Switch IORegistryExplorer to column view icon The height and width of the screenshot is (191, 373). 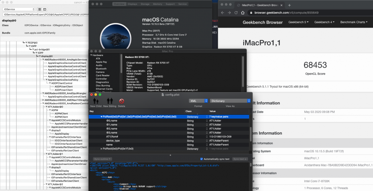44,9
